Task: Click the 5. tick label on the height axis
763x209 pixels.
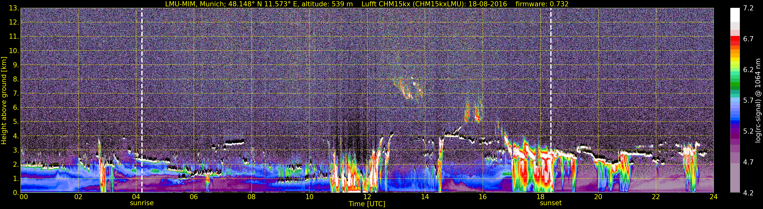Action: pyautogui.click(x=16, y=122)
